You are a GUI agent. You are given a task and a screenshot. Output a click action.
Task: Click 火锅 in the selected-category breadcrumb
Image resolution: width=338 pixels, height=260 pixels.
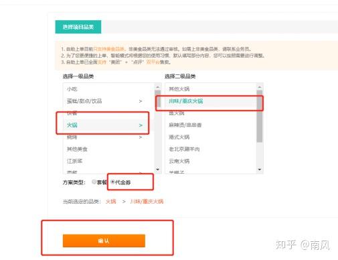point(111,202)
